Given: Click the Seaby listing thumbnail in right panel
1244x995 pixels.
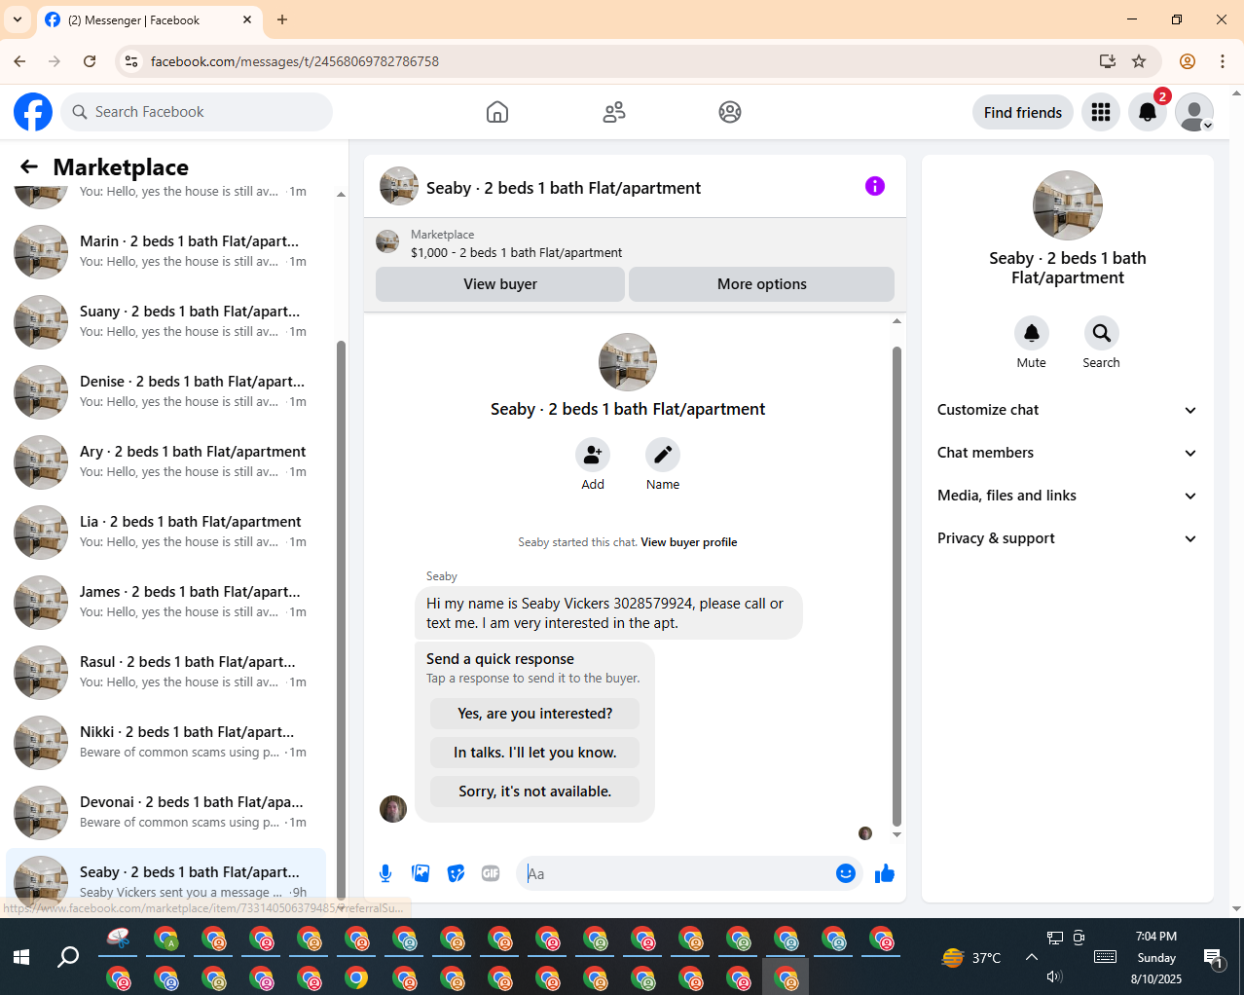Looking at the screenshot, I should pos(1068,205).
